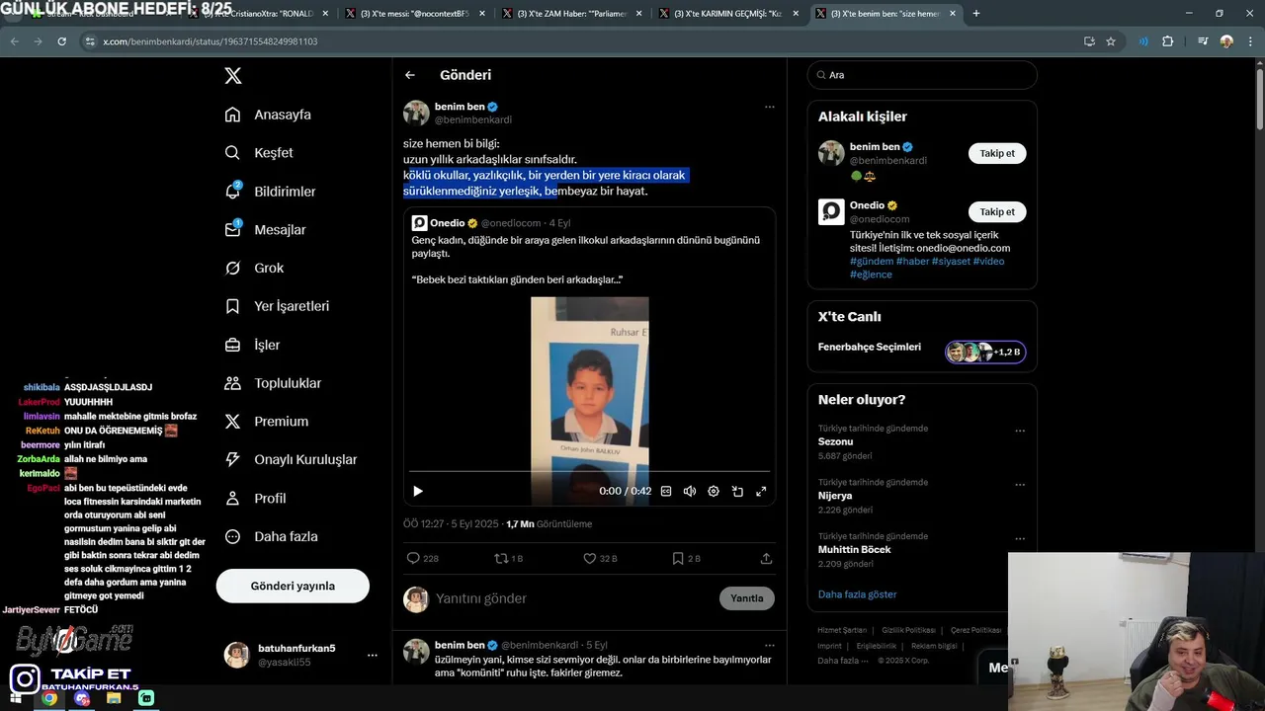Open more options for benim ben post
Viewport: 1265px width, 711px height.
point(769,107)
